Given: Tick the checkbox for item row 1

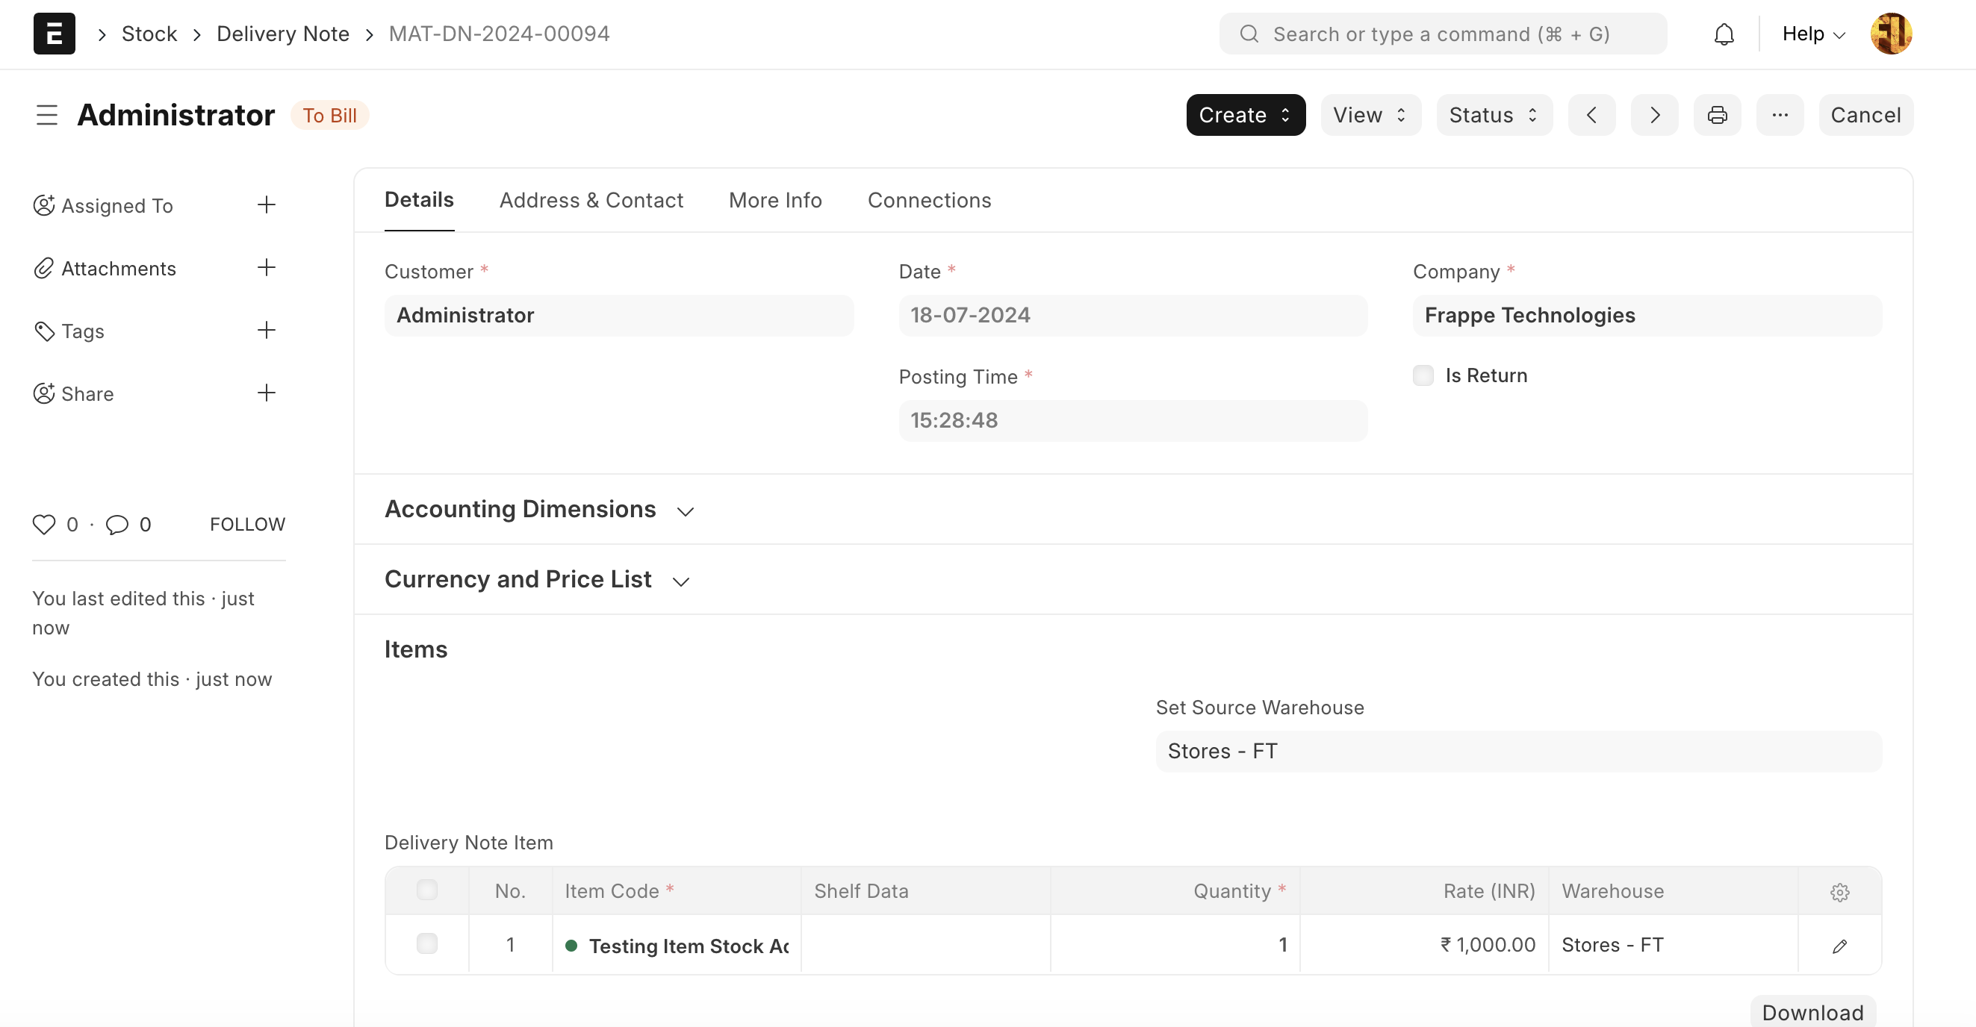Looking at the screenshot, I should pos(426,944).
